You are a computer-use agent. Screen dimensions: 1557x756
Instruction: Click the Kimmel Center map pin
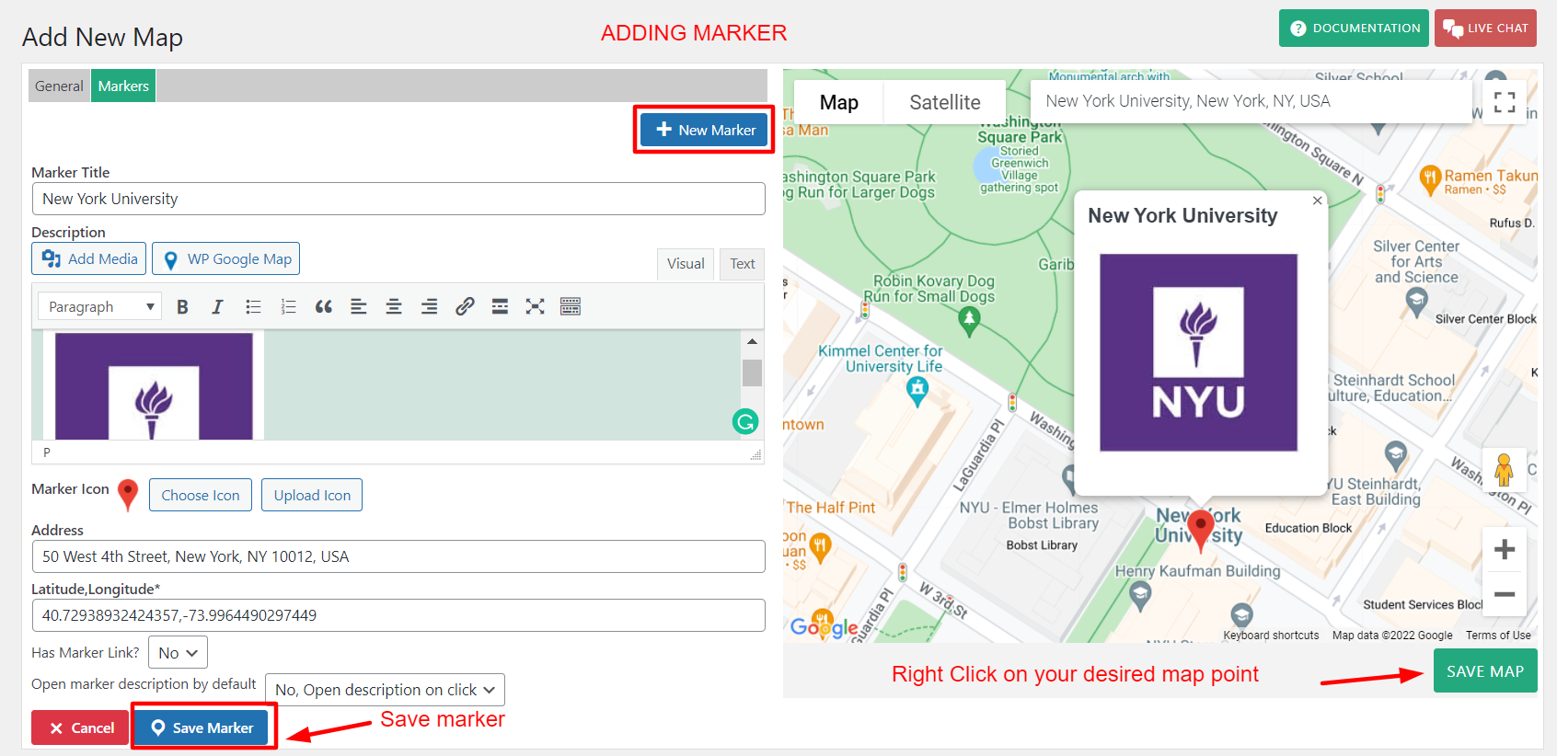point(917,393)
